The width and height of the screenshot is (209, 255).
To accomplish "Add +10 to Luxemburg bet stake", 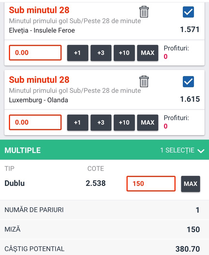I will point(124,122).
